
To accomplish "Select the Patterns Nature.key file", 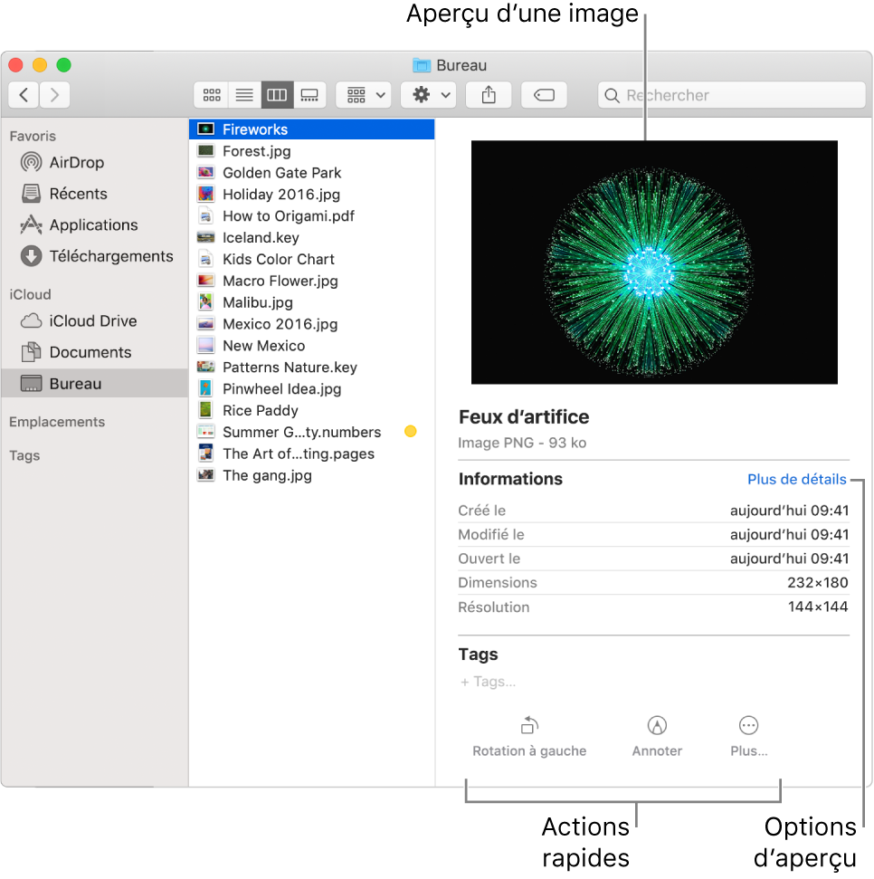I will (x=311, y=368).
